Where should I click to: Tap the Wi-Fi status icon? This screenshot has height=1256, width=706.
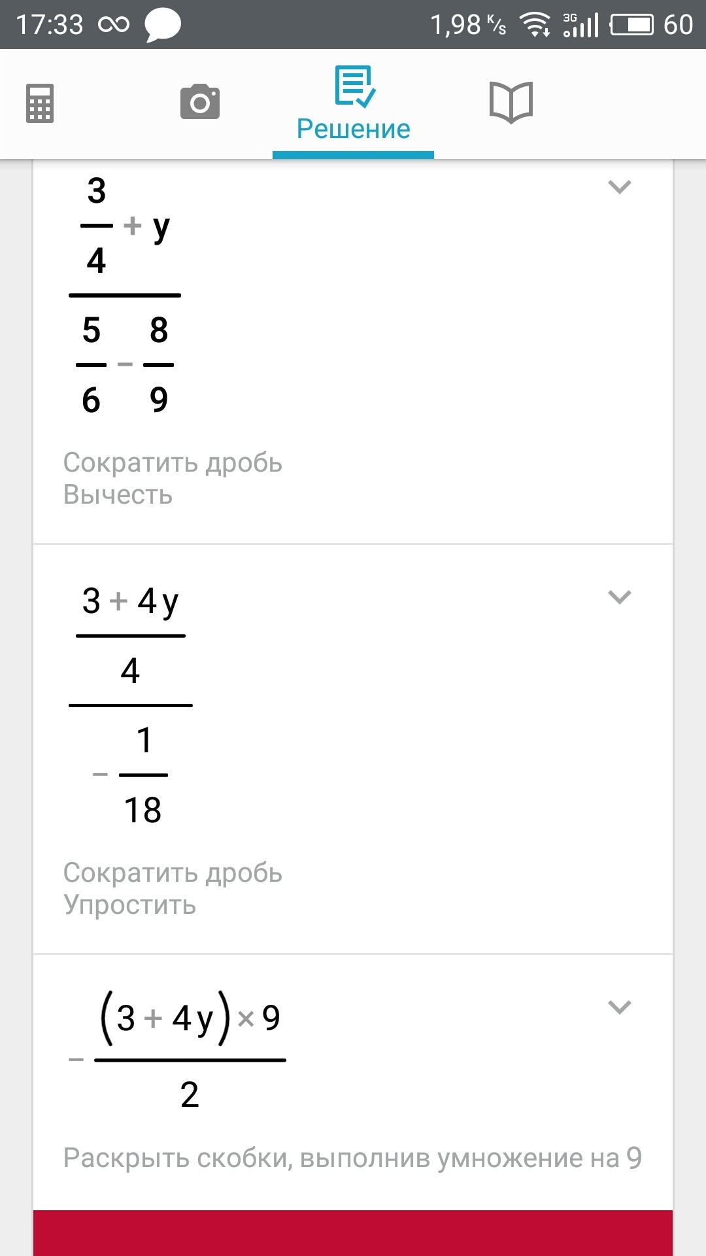click(x=535, y=26)
